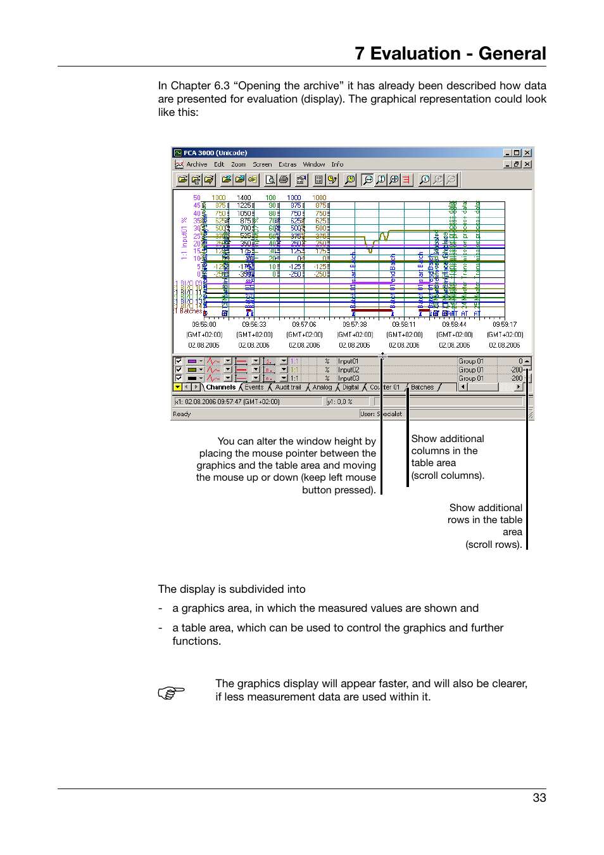Open the line-type dropdown for Input01
604x855 pixels.
pos(228,361)
